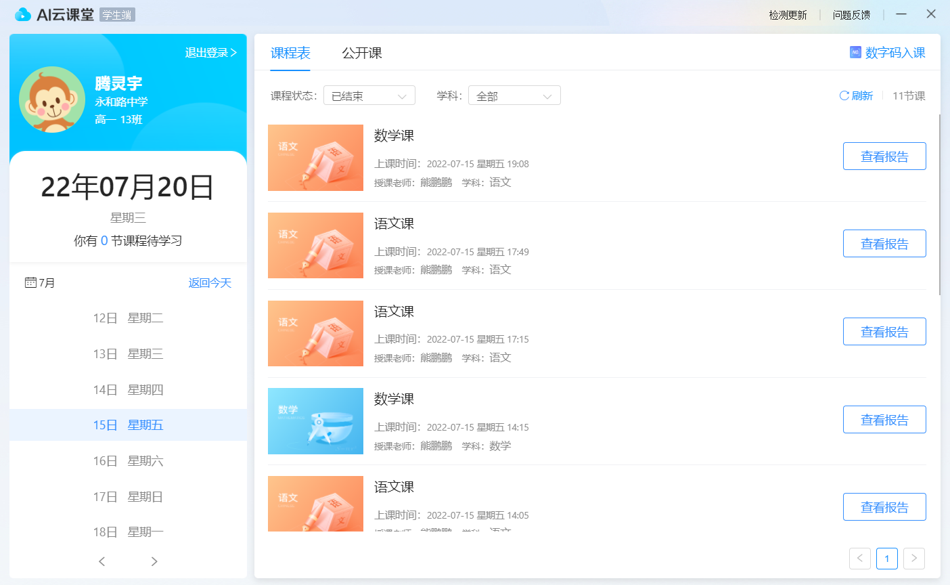Select 12日 星期二 in the calendar list
This screenshot has width=950, height=585.
point(128,318)
